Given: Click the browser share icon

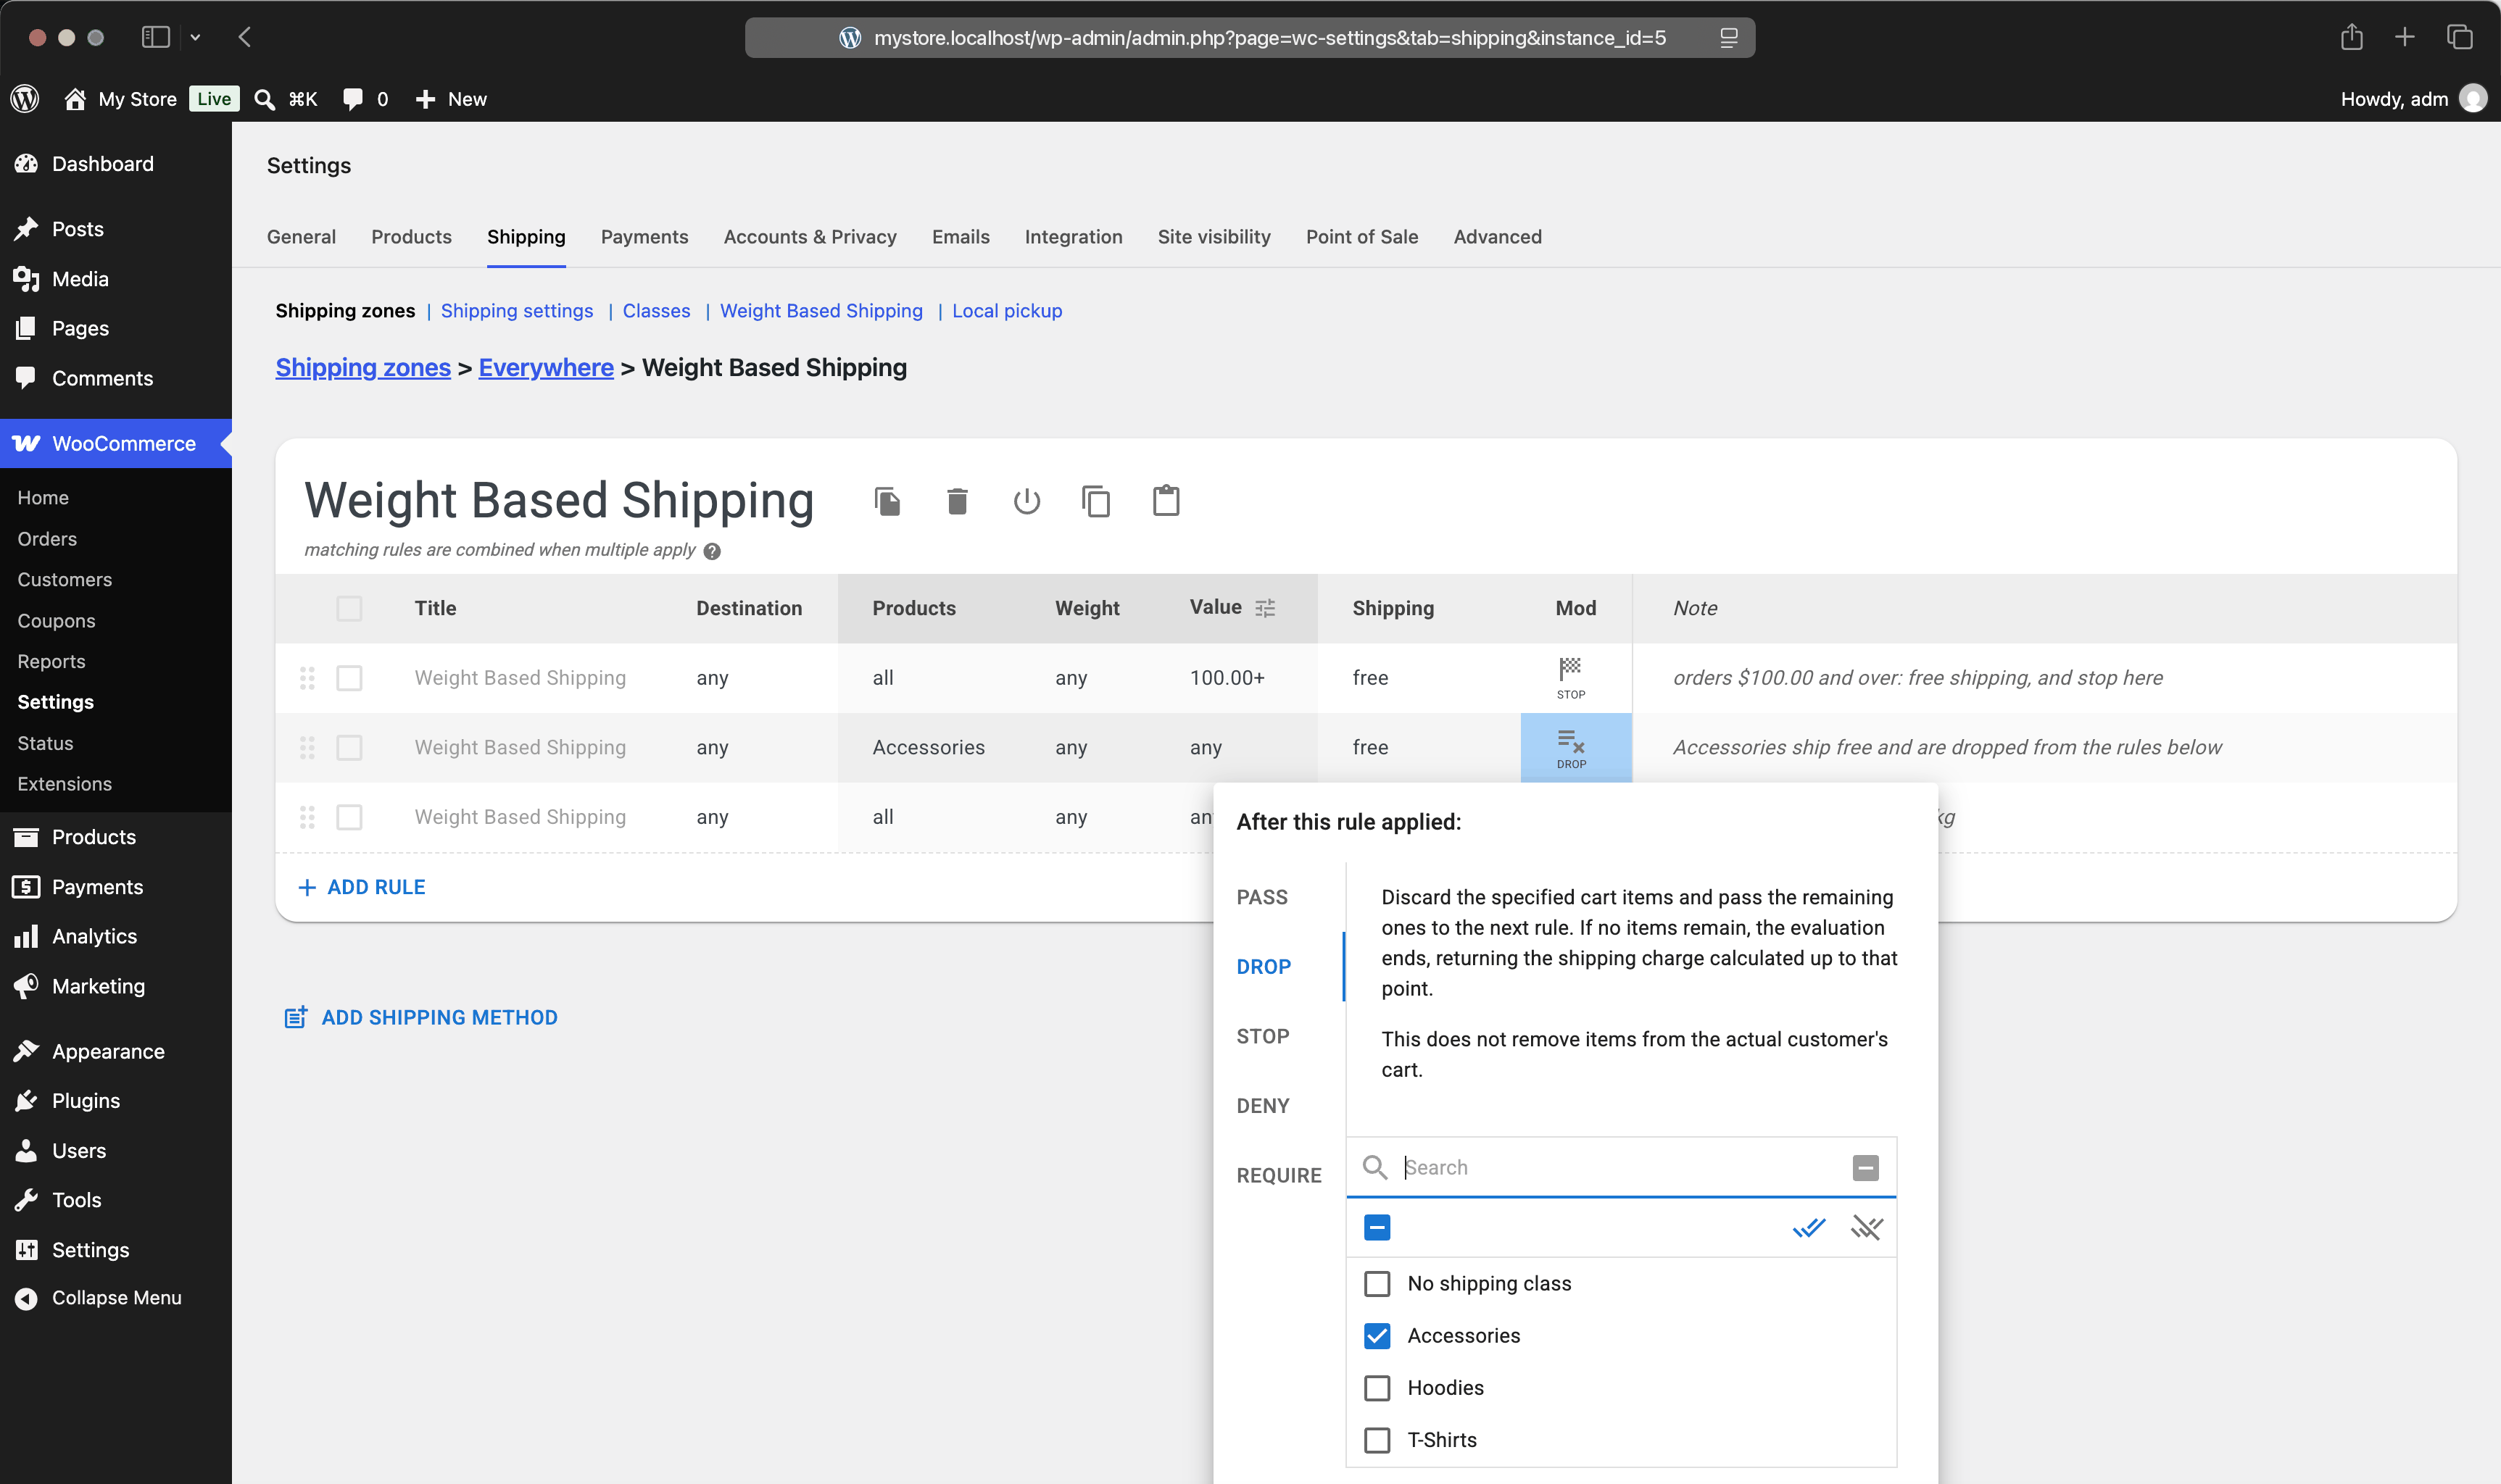Looking at the screenshot, I should [2352, 37].
